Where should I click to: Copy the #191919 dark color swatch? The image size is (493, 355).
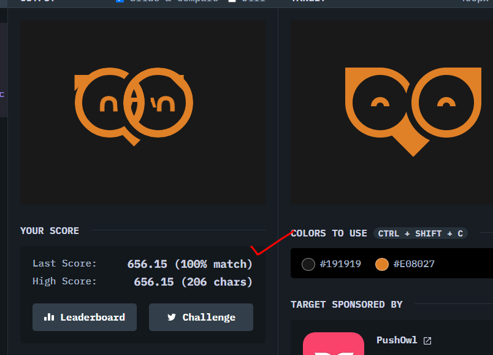[x=308, y=264]
